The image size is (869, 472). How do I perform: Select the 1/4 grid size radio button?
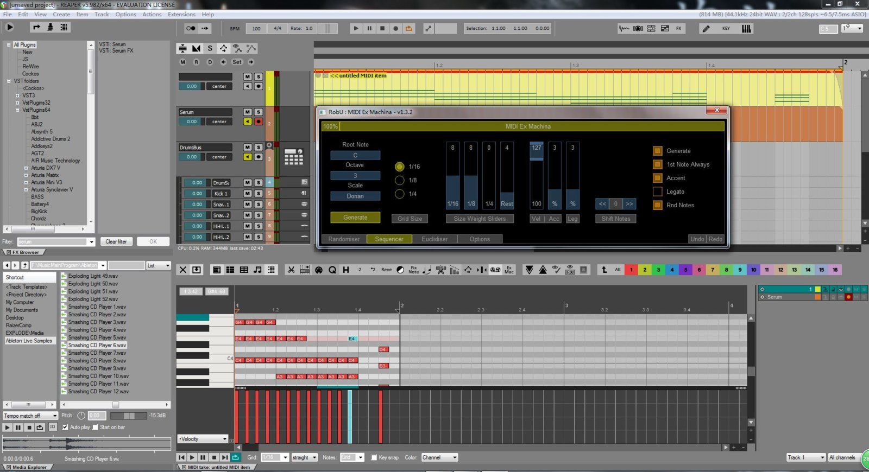click(x=400, y=194)
